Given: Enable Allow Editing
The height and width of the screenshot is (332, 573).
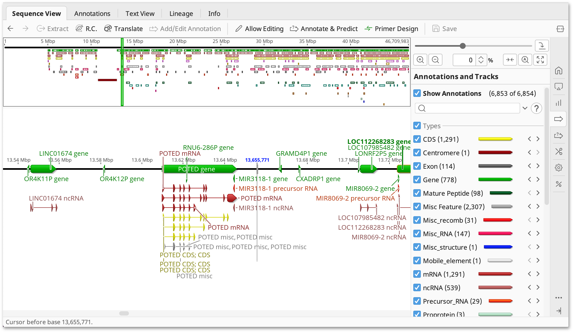Looking at the screenshot, I should [x=259, y=29].
